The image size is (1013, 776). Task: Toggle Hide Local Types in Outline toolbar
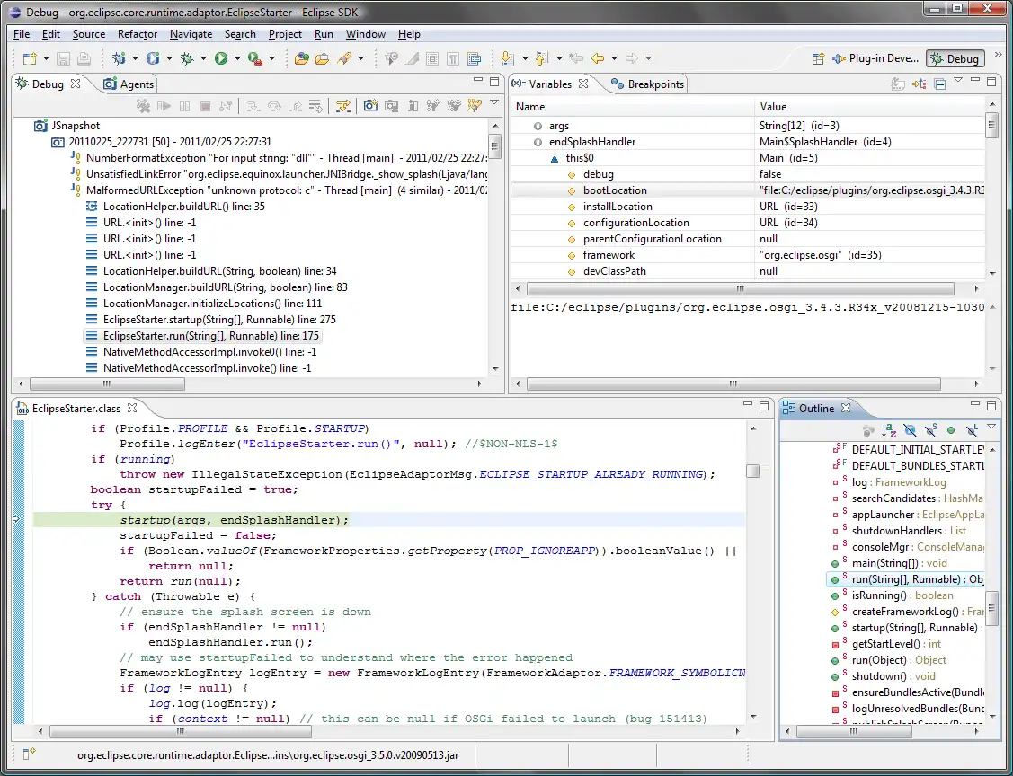[x=971, y=430]
